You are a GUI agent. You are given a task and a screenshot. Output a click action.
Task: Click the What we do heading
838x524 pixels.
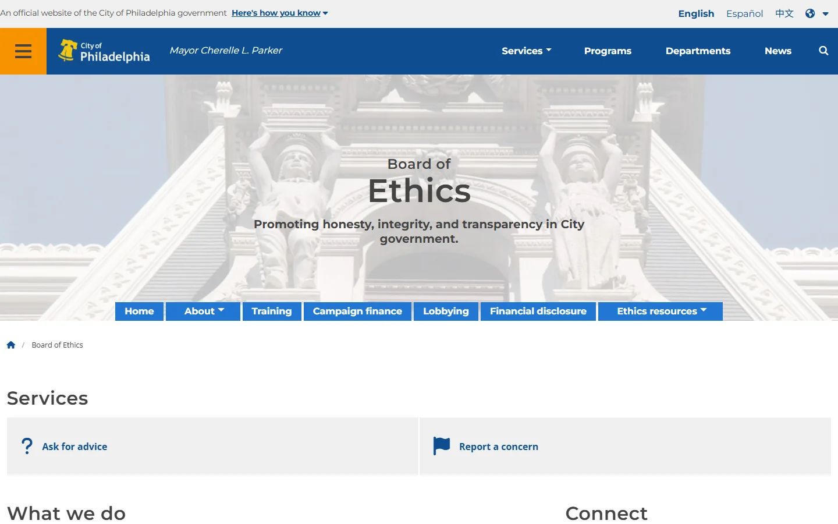point(66,514)
